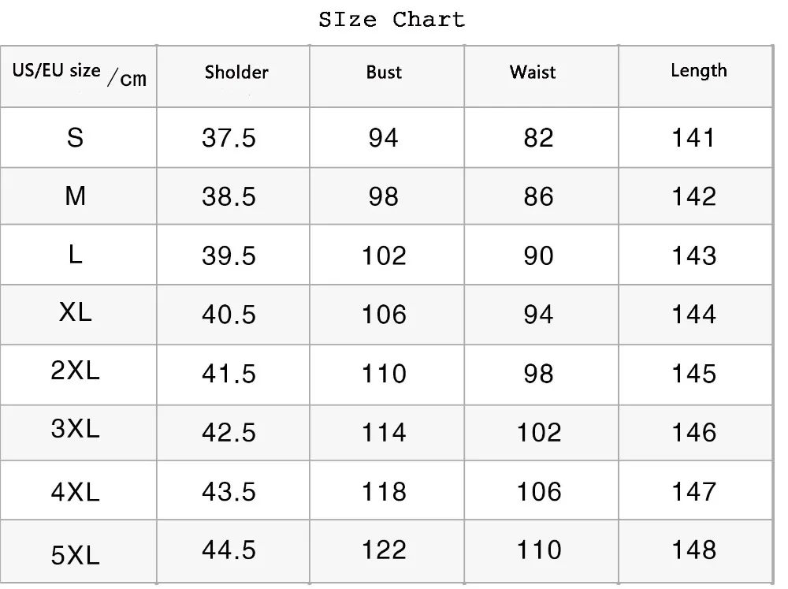Click shoulder value 37.5

(229, 139)
